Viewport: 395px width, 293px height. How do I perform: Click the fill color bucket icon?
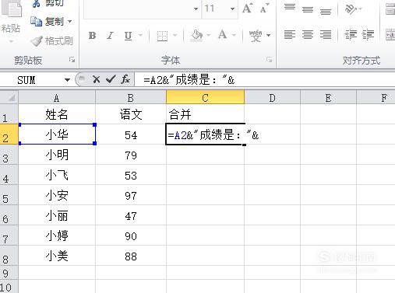click(x=196, y=35)
